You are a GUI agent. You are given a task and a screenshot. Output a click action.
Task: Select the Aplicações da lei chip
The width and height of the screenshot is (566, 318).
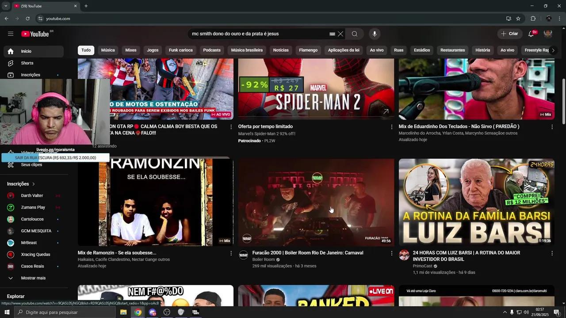tap(344, 50)
